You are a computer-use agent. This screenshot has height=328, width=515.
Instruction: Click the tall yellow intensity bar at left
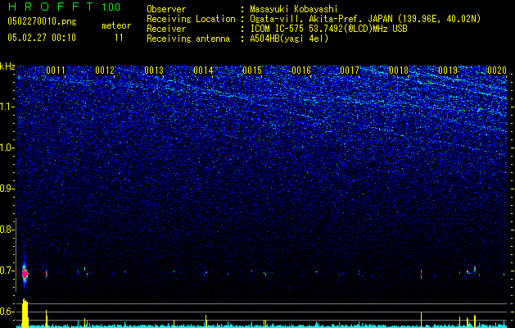coord(25,313)
